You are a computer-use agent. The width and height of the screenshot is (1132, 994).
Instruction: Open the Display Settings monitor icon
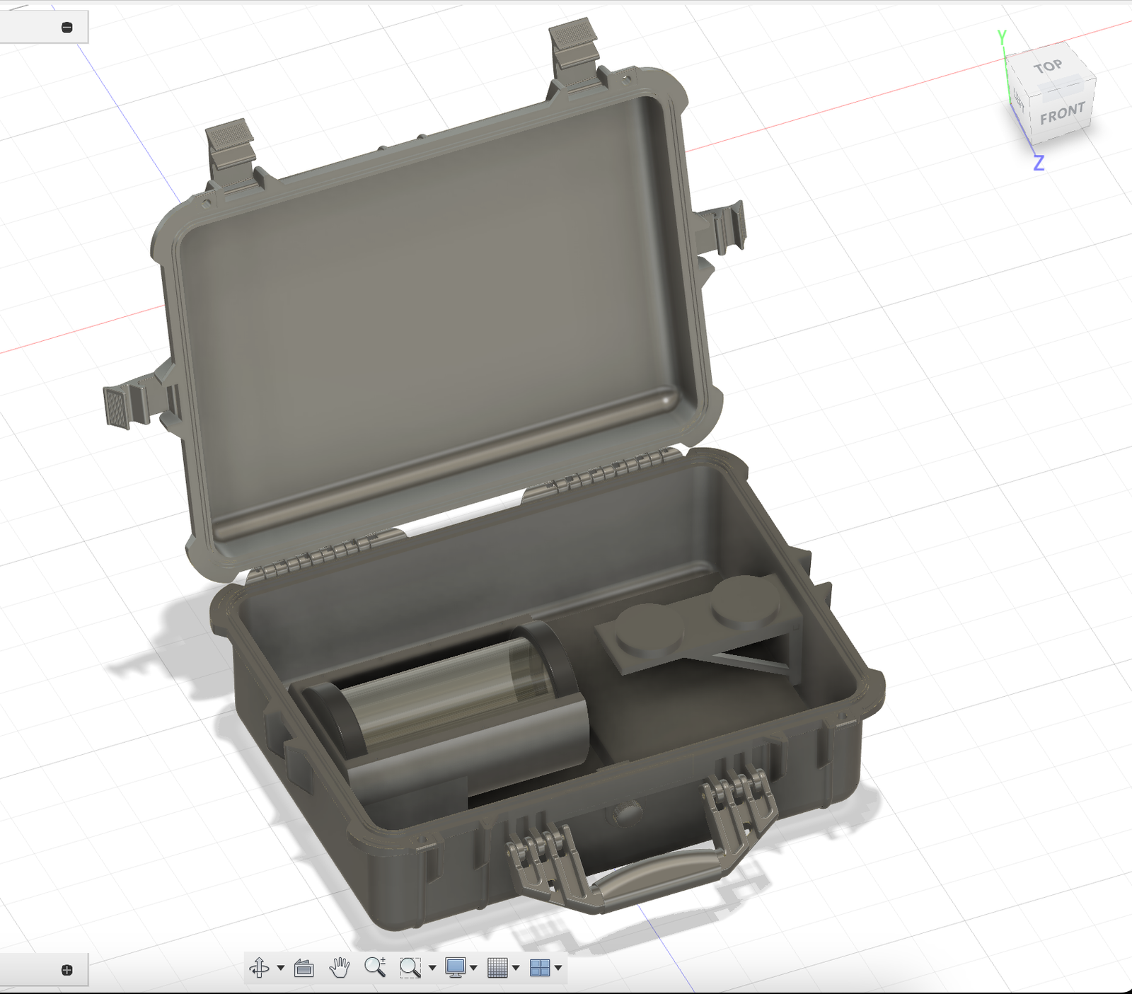tap(456, 967)
